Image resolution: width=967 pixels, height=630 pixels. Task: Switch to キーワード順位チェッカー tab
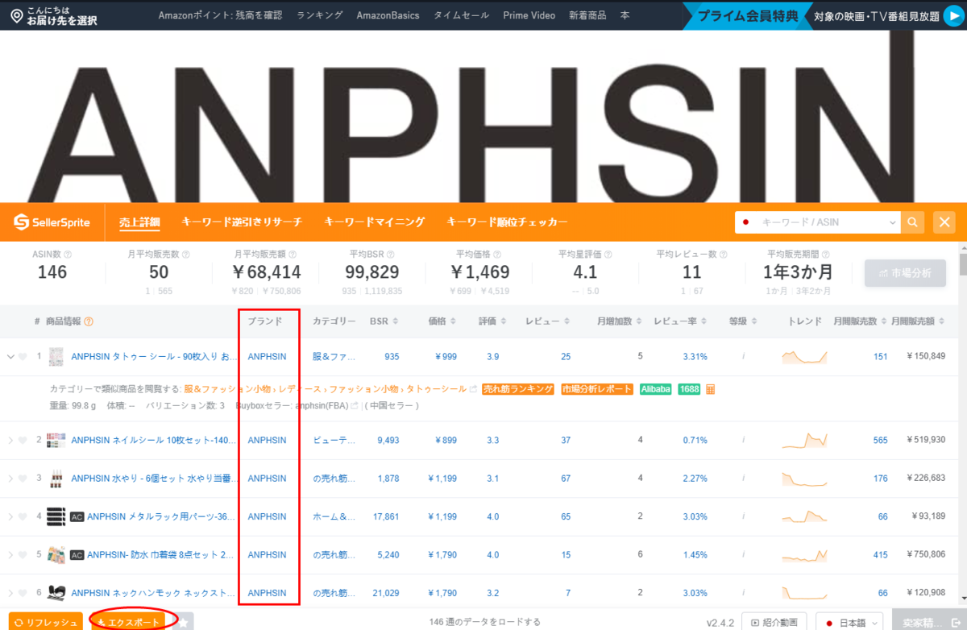tap(507, 222)
